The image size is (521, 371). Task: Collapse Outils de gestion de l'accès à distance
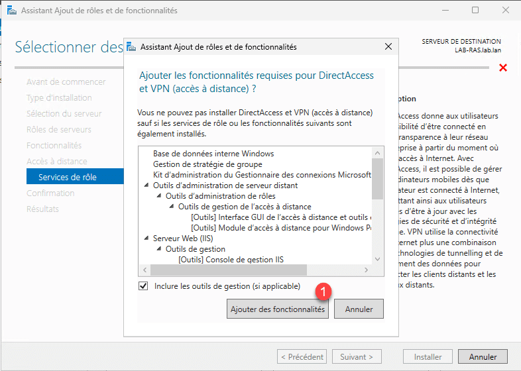tap(172, 207)
